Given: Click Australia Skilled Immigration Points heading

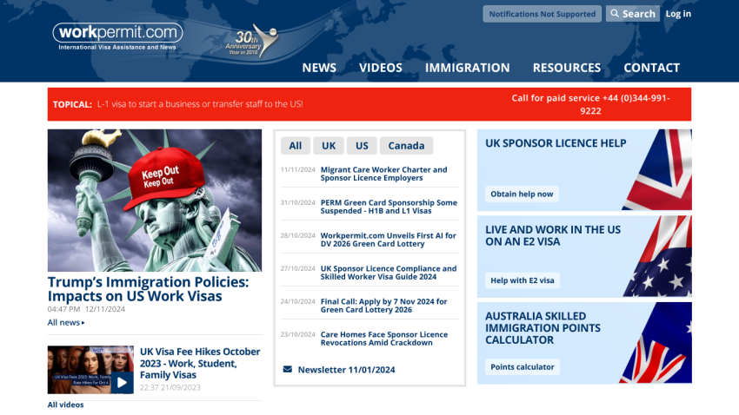Looking at the screenshot, I should click(543, 328).
